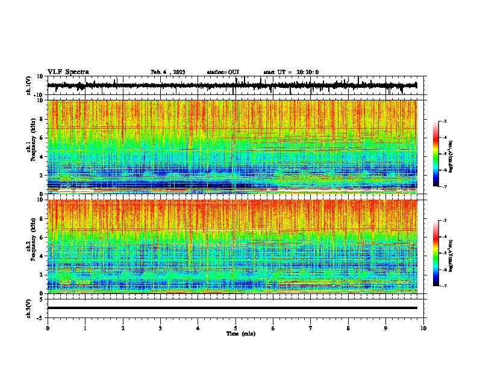Pick the ch.1 spectrogram color scale bar
The width and height of the screenshot is (477, 368).
436,154
